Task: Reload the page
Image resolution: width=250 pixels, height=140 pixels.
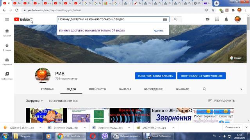Action: [17, 10]
